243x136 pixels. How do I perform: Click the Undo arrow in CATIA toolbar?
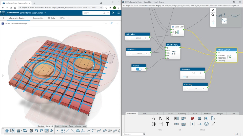36,131
